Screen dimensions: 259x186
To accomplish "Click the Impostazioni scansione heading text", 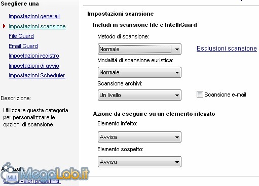I will [x=121, y=14].
